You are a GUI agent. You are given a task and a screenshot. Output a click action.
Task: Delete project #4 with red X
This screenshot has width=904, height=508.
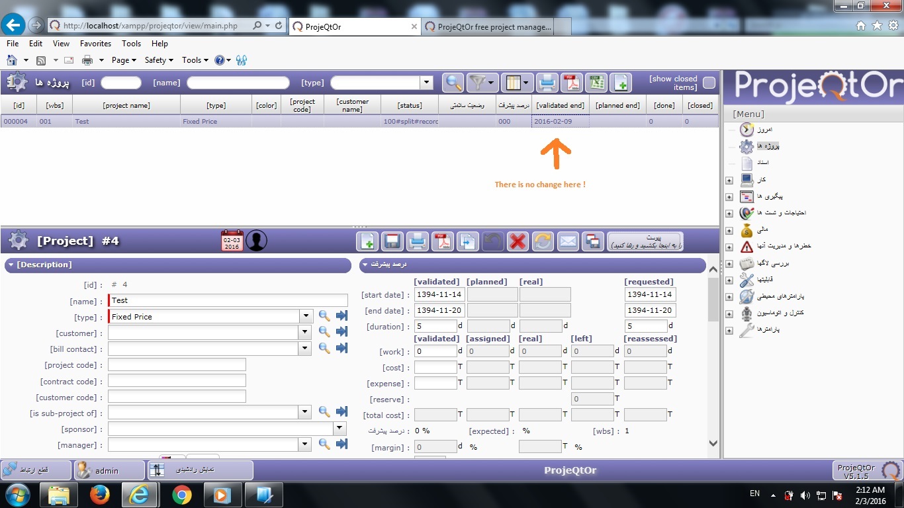click(518, 241)
